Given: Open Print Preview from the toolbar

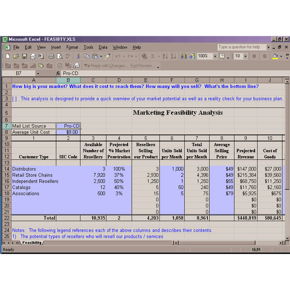Looking at the screenshot, I should click(60, 56).
